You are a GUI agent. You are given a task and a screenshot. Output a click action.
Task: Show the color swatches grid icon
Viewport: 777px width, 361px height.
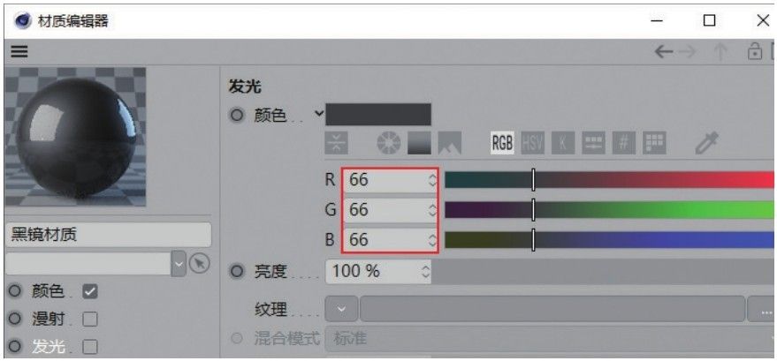pos(655,143)
